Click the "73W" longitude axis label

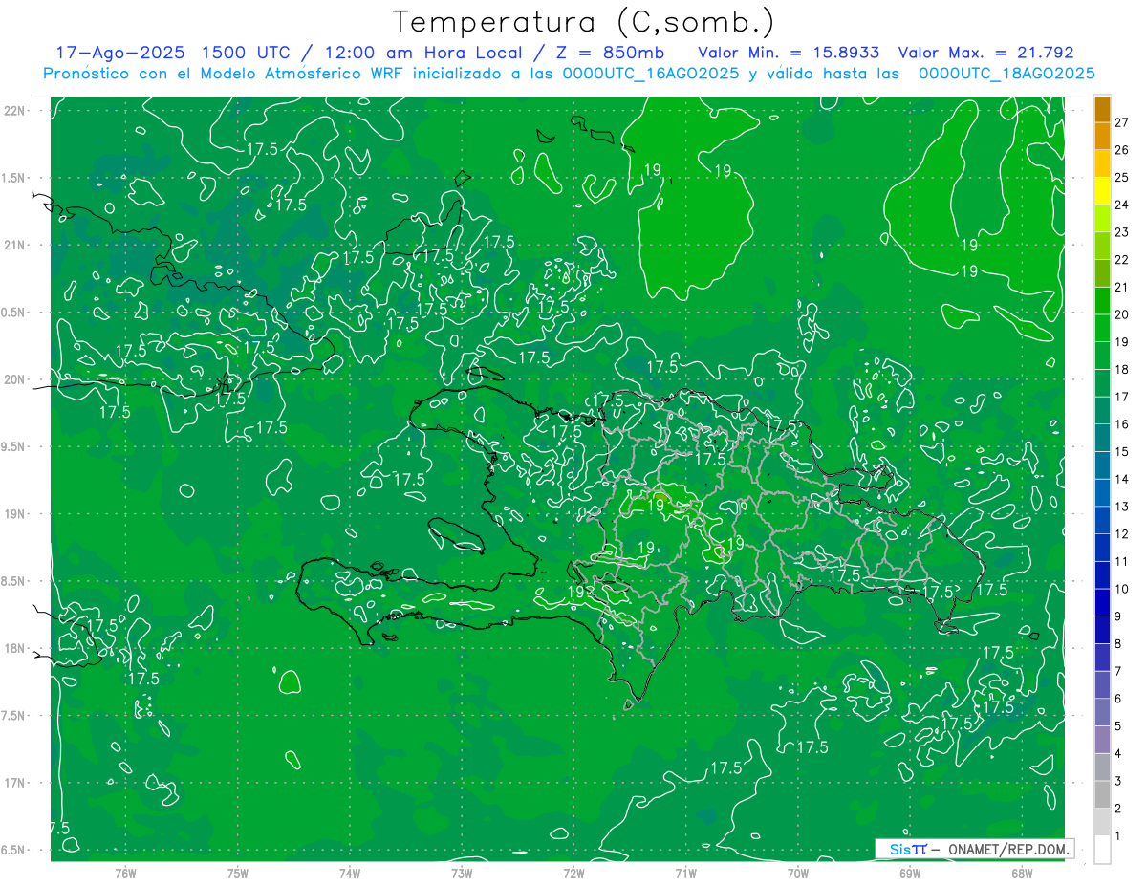coord(462,873)
